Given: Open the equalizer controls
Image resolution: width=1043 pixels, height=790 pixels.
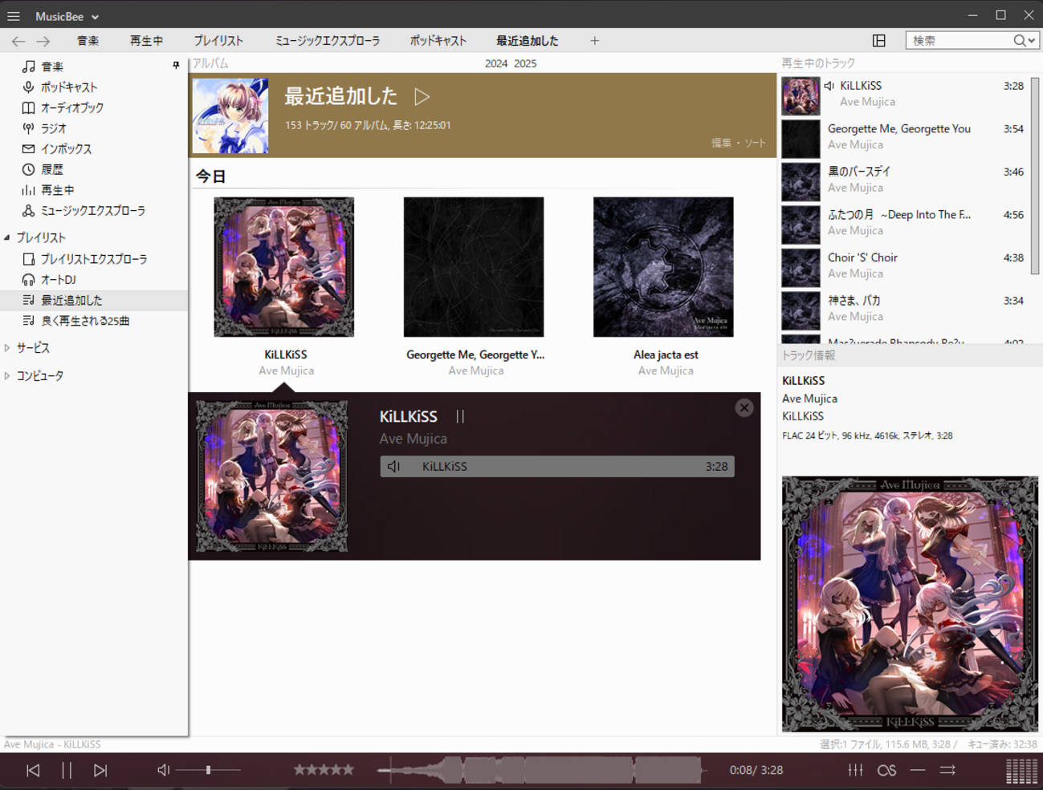Looking at the screenshot, I should point(856,770).
